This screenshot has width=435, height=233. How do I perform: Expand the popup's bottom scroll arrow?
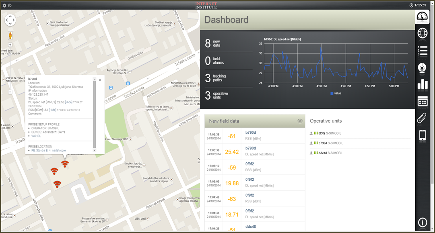pyautogui.click(x=94, y=149)
